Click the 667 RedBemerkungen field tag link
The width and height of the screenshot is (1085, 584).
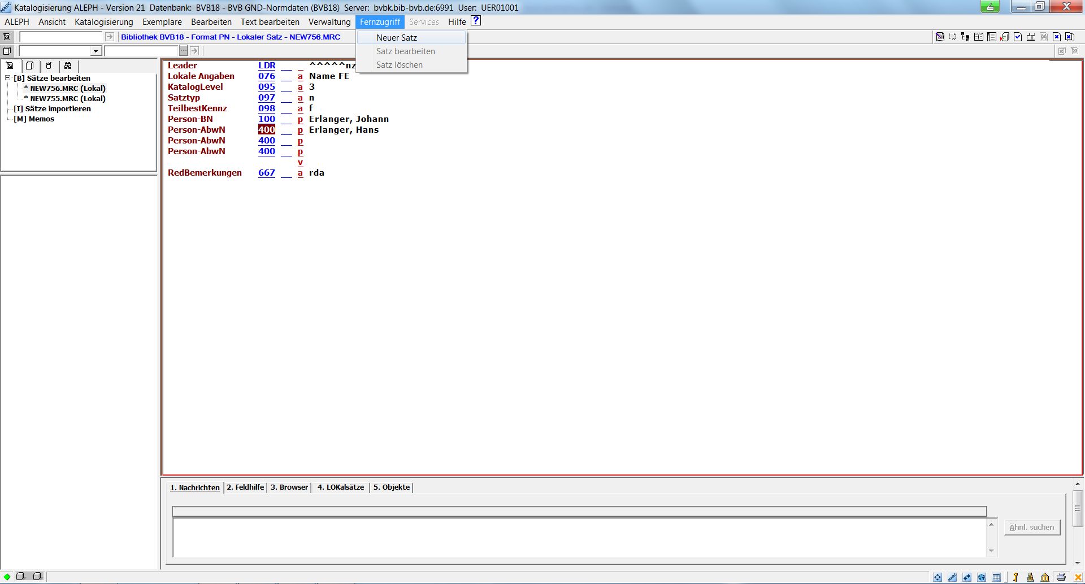pos(266,173)
